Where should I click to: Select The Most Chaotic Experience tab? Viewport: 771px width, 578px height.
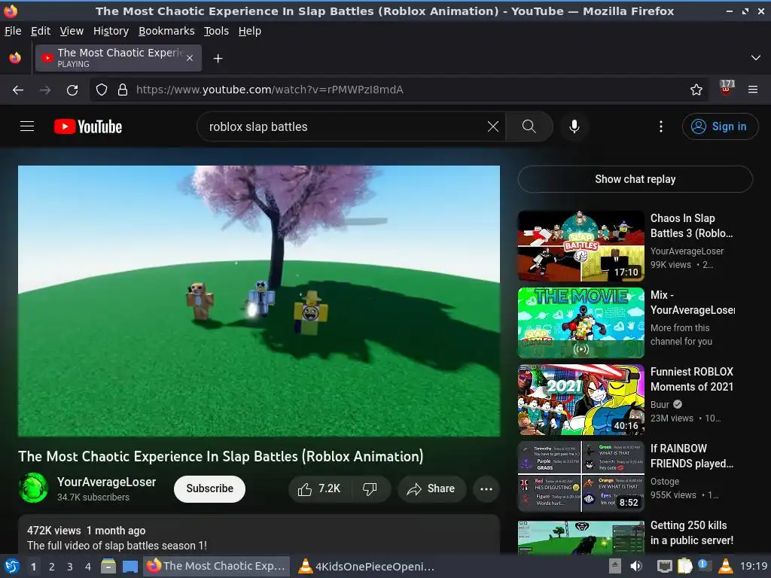tap(118, 58)
